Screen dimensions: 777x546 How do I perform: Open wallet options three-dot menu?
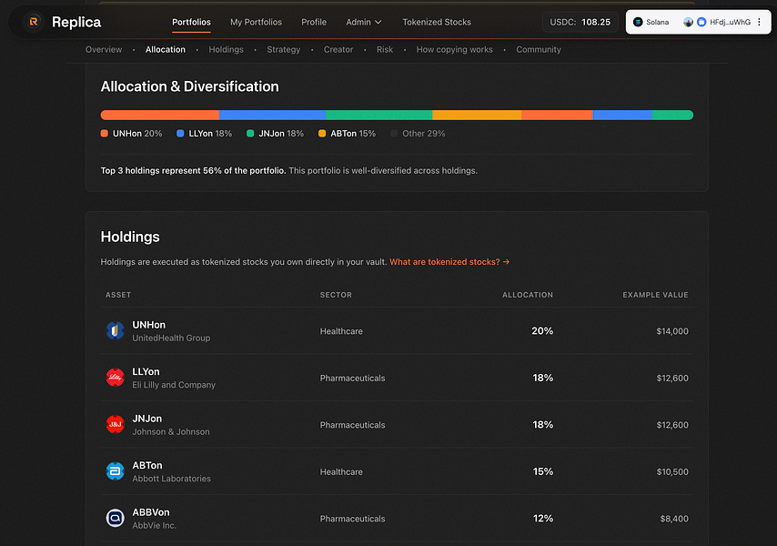759,22
